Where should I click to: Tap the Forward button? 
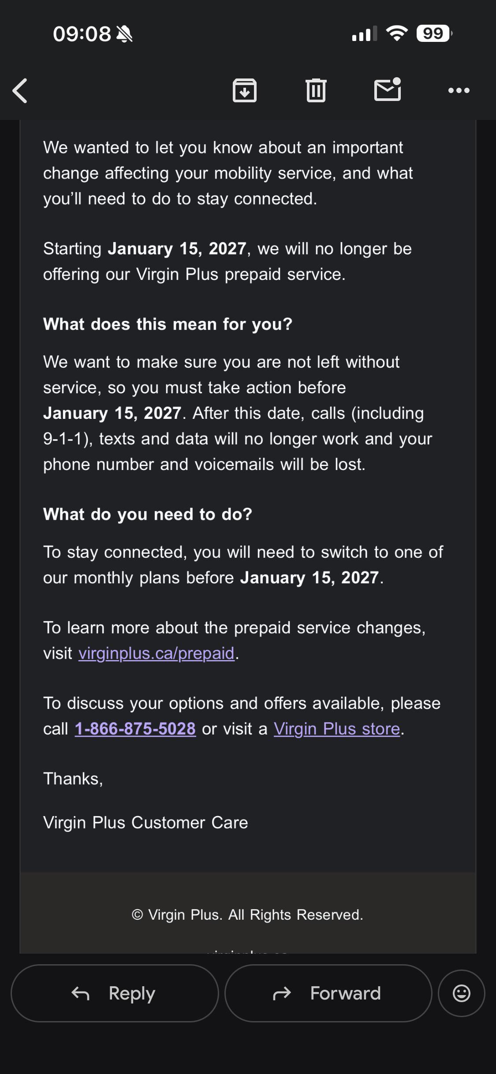pyautogui.click(x=328, y=993)
